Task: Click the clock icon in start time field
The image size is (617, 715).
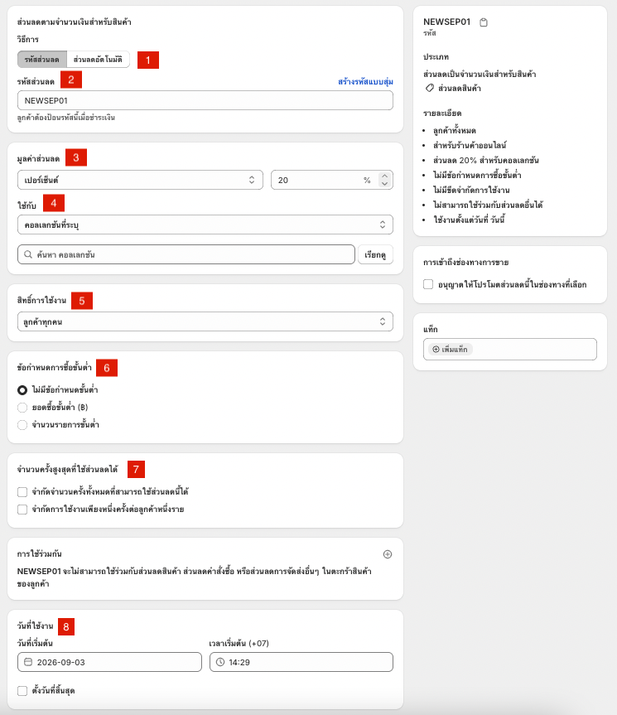Action: [220, 662]
